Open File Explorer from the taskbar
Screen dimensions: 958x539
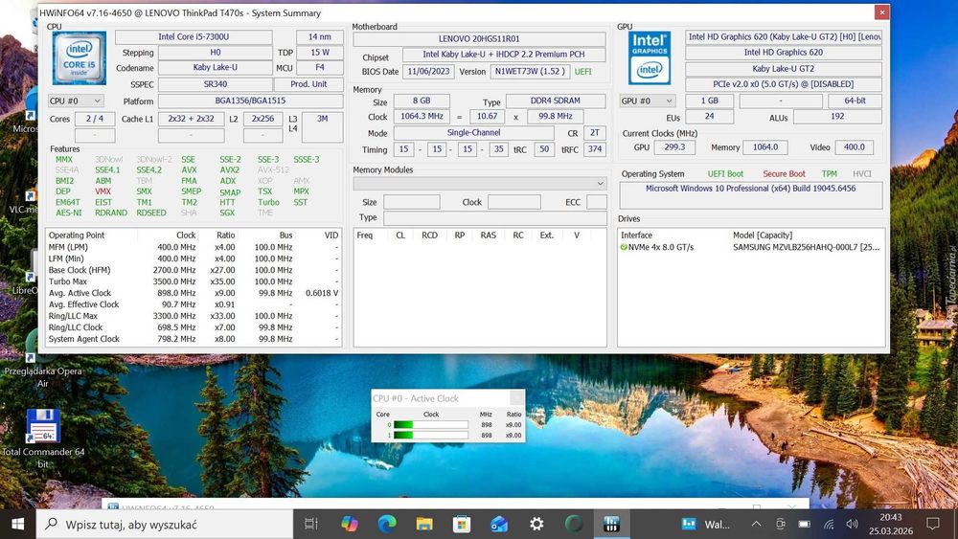(424, 524)
